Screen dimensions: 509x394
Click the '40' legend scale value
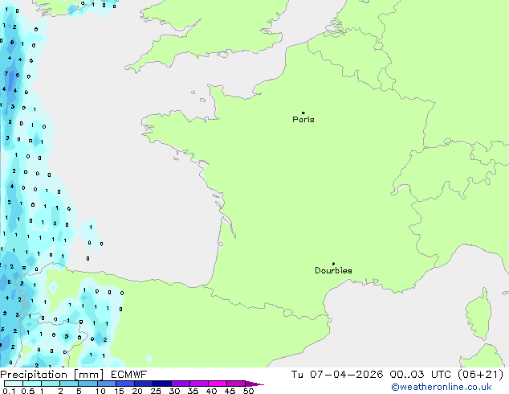point(211,391)
